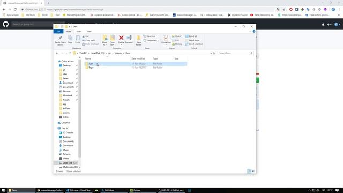Open the address bar history dropdown

(x=211, y=53)
